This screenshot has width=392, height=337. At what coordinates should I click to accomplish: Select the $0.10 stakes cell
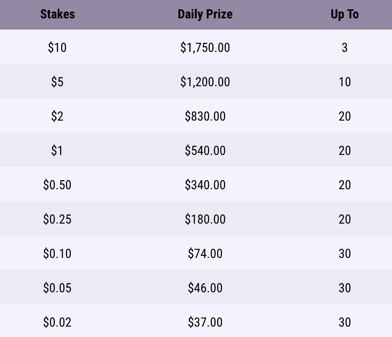coord(57,254)
